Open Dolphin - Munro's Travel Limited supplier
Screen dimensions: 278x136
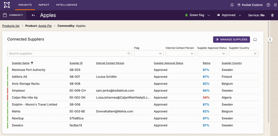[133, 104]
